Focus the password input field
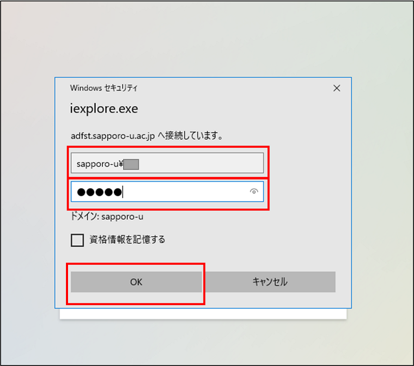414x366 pixels. coord(167,191)
